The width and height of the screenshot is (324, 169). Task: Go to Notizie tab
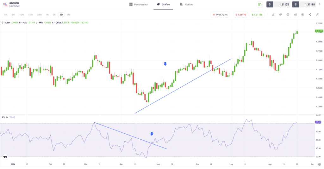tap(186, 4)
